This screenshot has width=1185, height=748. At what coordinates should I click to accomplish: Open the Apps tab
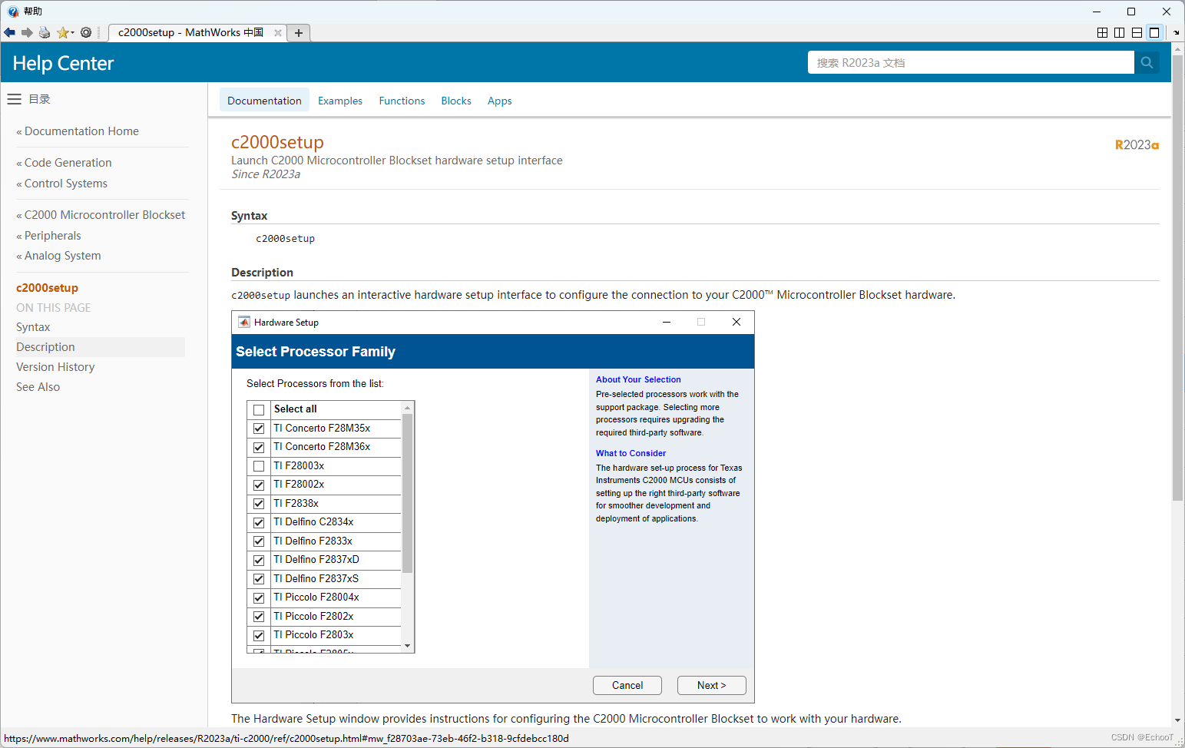pyautogui.click(x=499, y=101)
